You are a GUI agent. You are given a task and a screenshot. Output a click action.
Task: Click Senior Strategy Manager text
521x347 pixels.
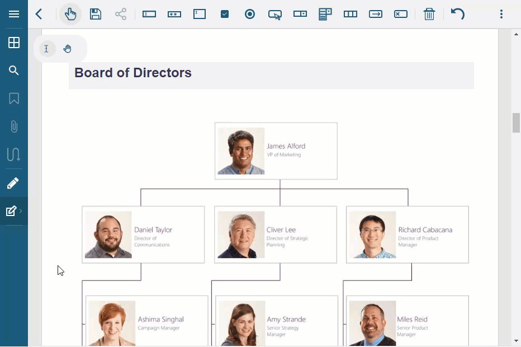pos(283,331)
